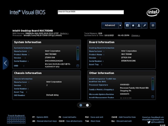This screenshot has width=168, height=126.
Task: Click processor signature value 000806E9
Action: click(x=125, y=85)
